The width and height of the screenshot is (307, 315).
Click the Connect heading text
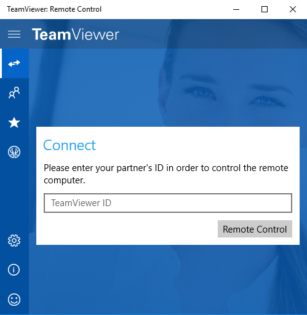click(70, 145)
